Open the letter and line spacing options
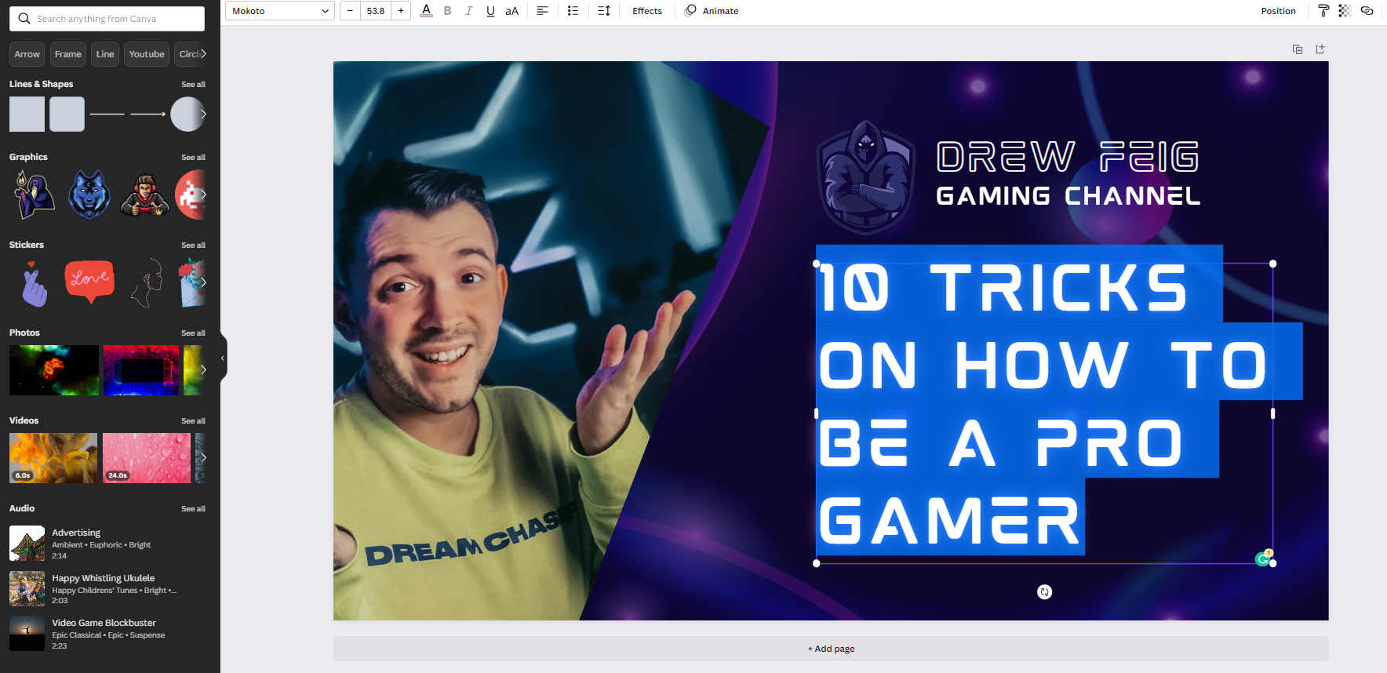The height and width of the screenshot is (673, 1387). (604, 11)
